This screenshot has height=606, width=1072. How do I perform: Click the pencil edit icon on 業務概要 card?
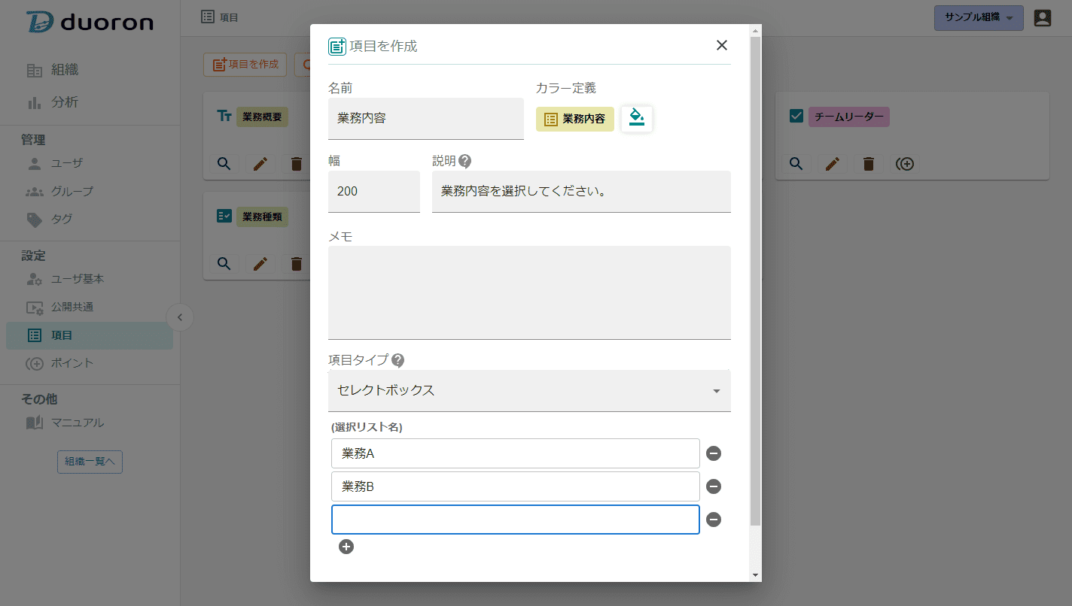tap(260, 163)
